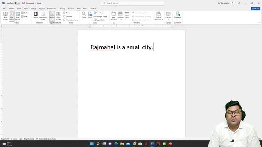Open the Design tab
The width and height of the screenshot is (262, 147).
pos(34,9)
